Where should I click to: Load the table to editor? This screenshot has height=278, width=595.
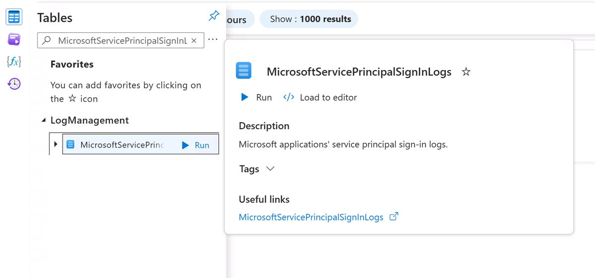click(320, 98)
